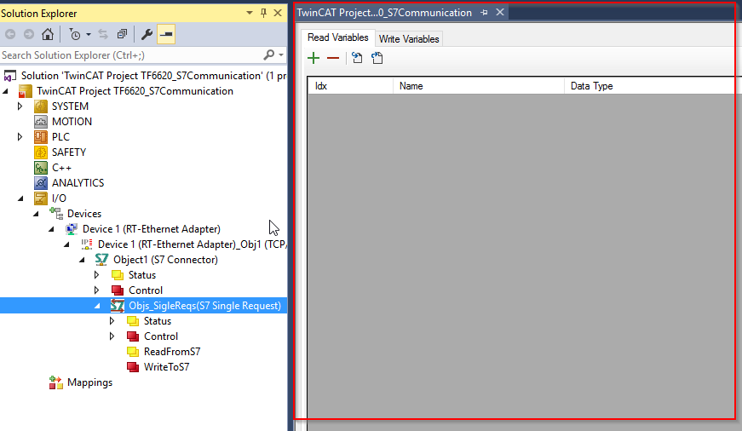Expand Status under Object1 S7 Connector

(x=96, y=275)
